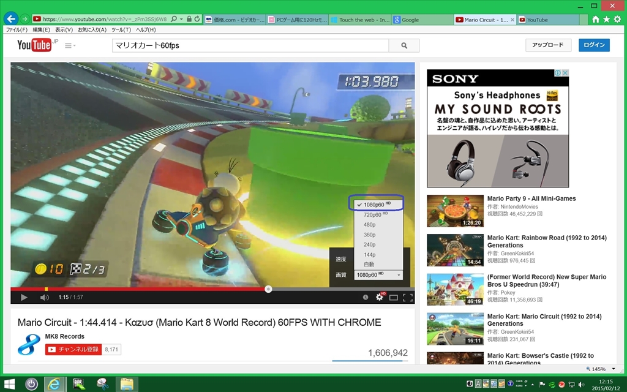Mute the video with the speaker icon
Screen dimensions: 627x392
click(44, 297)
